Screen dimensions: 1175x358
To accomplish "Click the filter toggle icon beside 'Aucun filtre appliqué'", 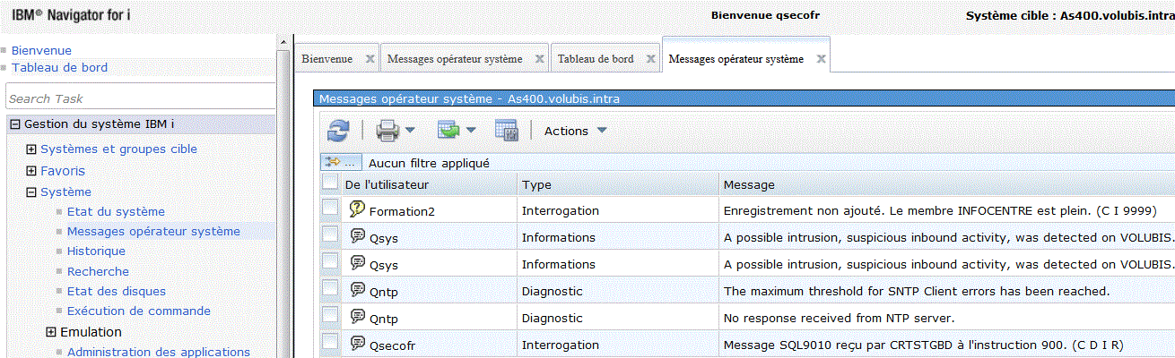I will coord(341,163).
